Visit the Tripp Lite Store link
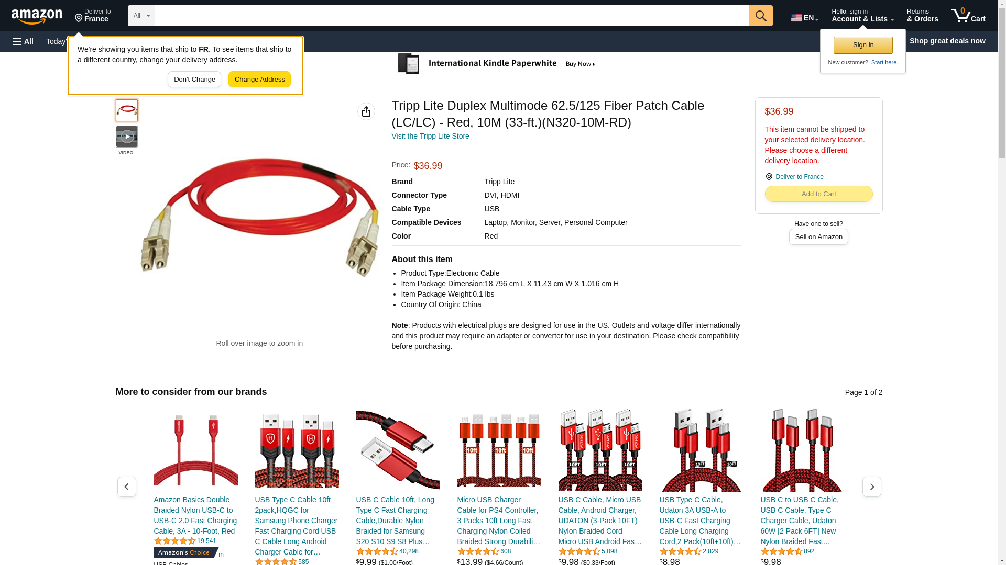The image size is (1006, 565). (x=430, y=136)
